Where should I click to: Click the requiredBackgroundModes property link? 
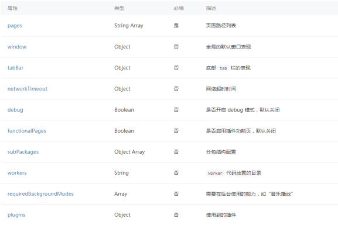[40, 194]
